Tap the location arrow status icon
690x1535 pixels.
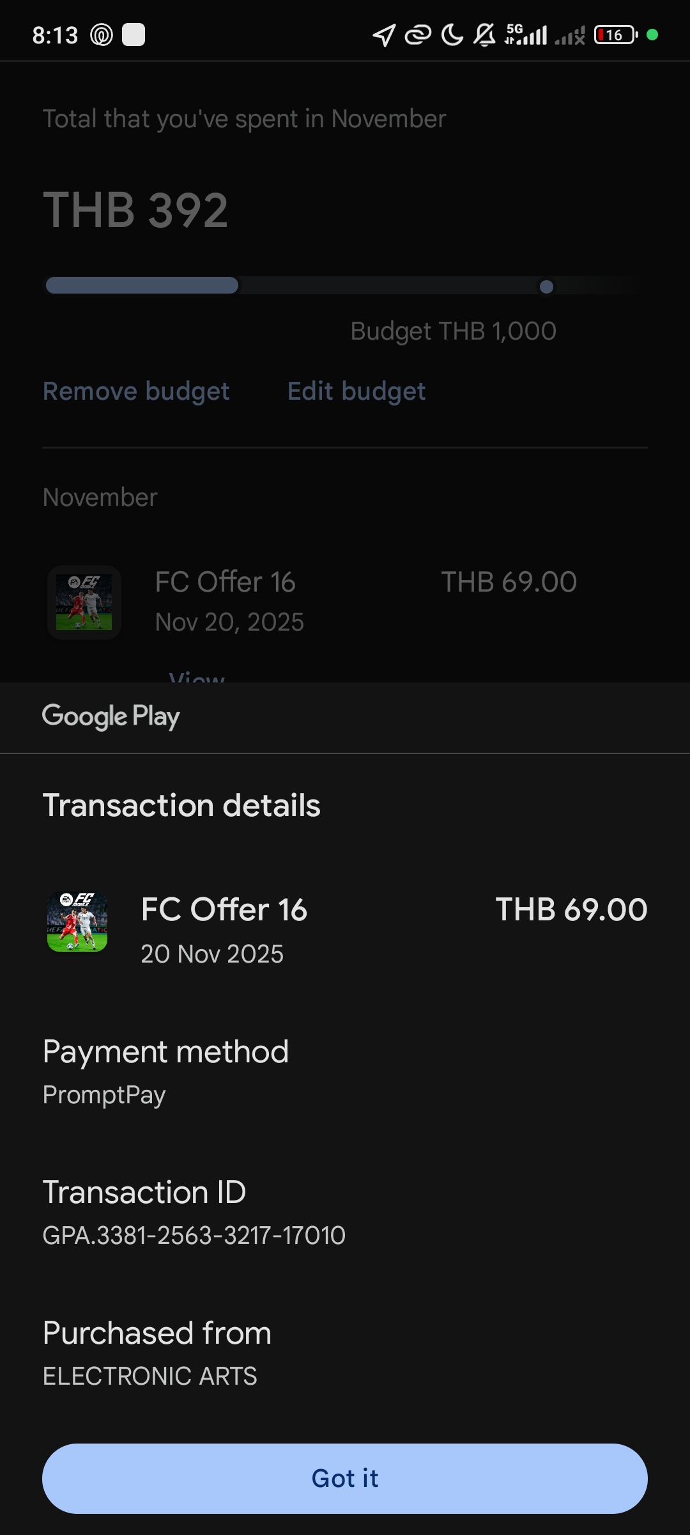point(384,35)
